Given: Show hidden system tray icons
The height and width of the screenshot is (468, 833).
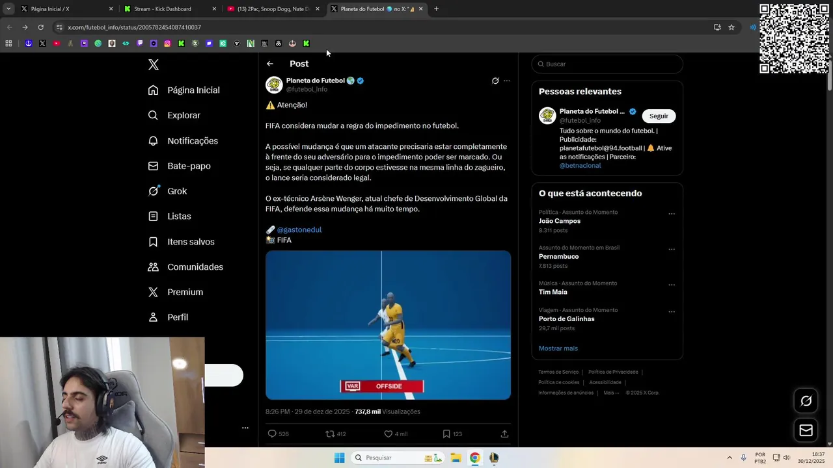Looking at the screenshot, I should coord(730,458).
